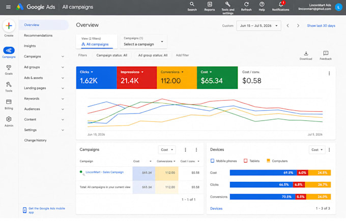Toggle Tablets legend checkbox
The image size is (346, 221).
[245, 161]
